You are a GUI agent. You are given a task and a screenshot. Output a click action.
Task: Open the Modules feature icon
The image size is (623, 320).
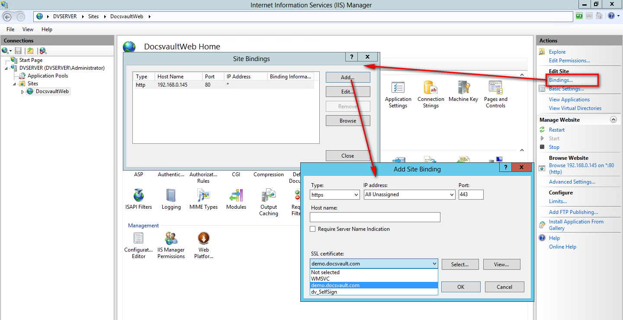(x=236, y=196)
